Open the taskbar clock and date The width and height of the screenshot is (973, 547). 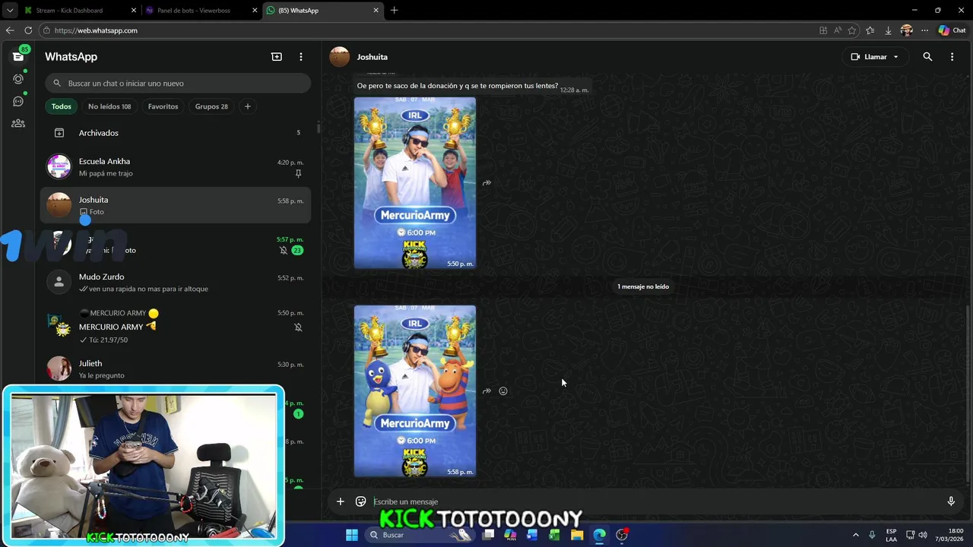click(949, 535)
